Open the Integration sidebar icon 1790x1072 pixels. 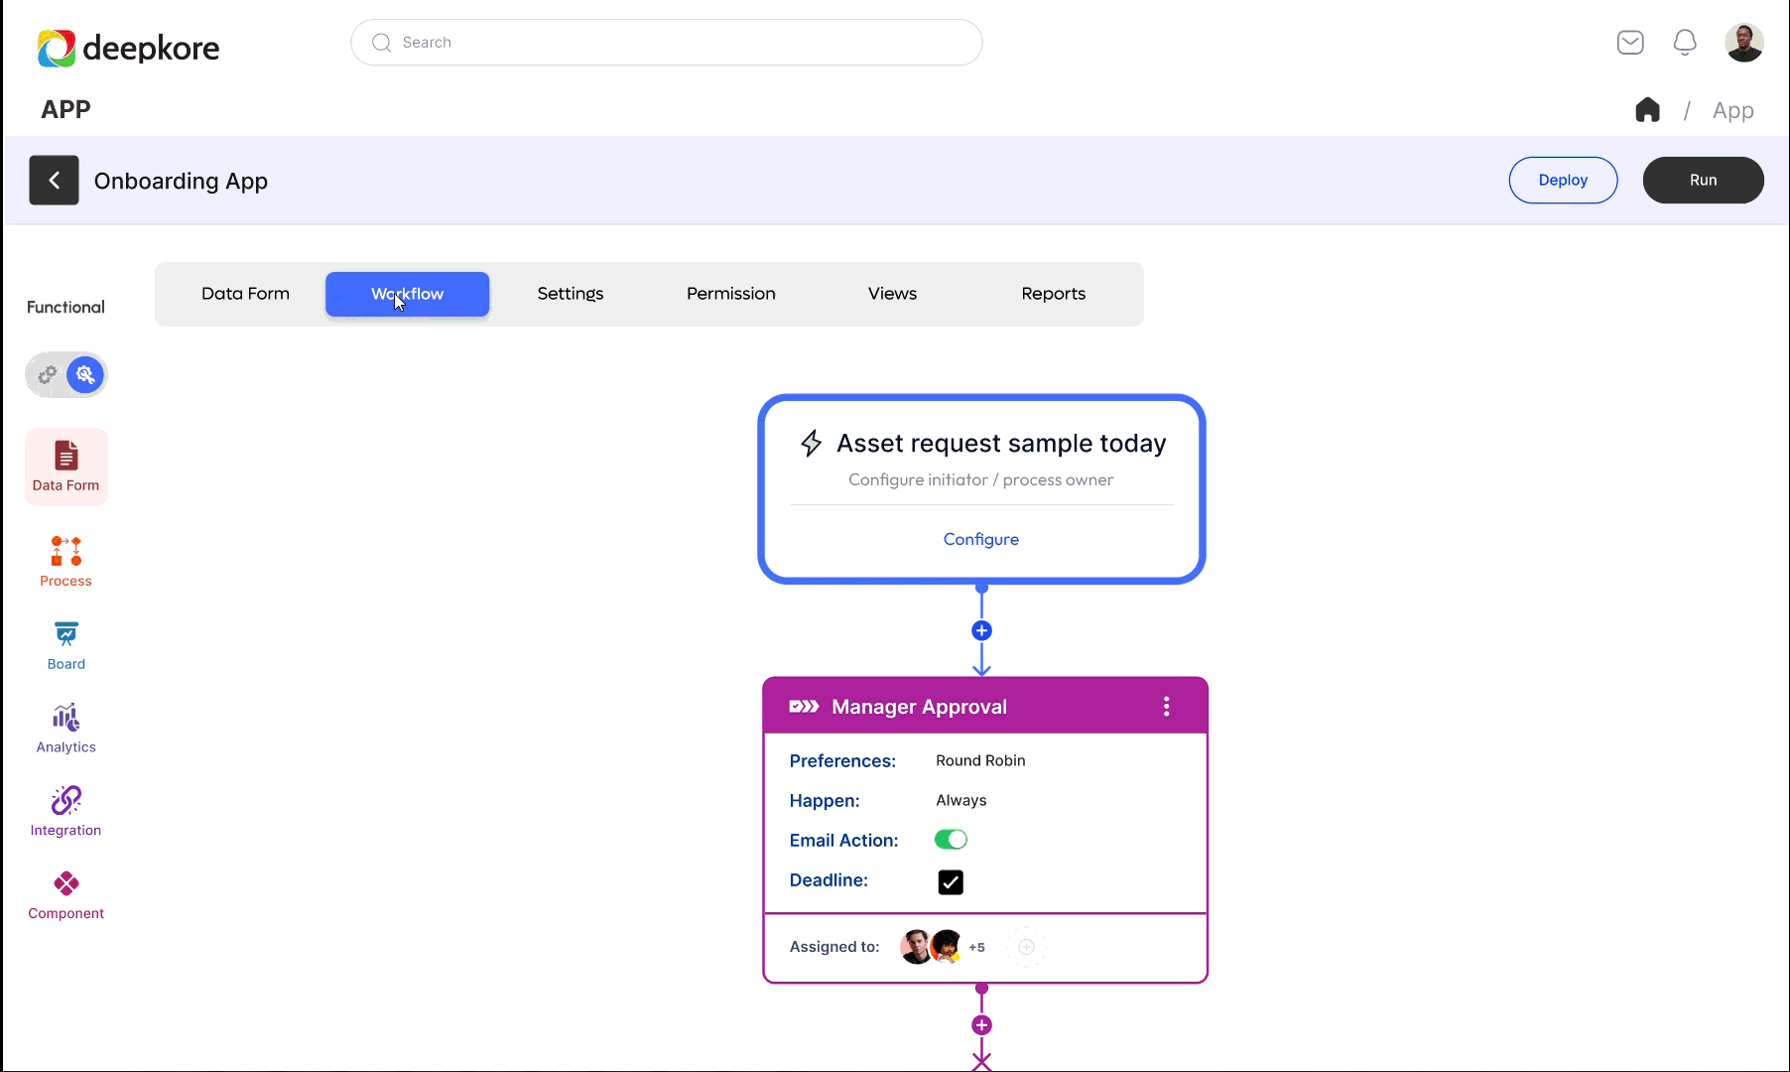65,811
